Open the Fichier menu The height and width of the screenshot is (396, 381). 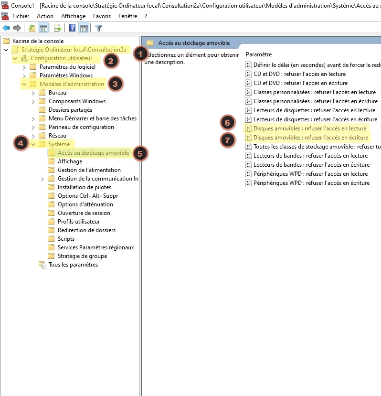21,16
